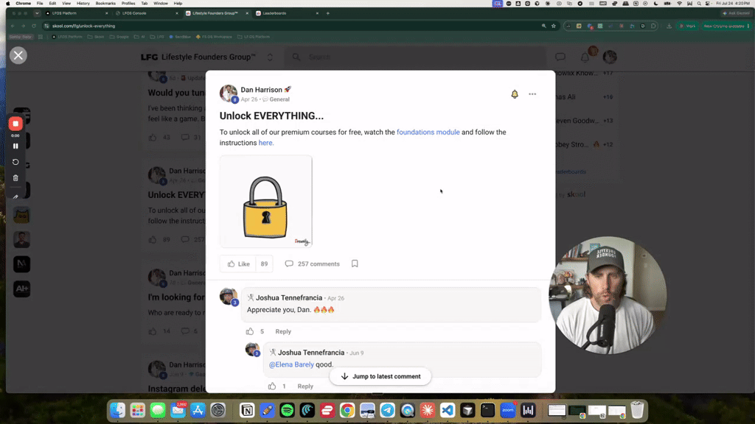755x424 pixels.
Task: Open Mail from the Dock
Action: point(178,410)
